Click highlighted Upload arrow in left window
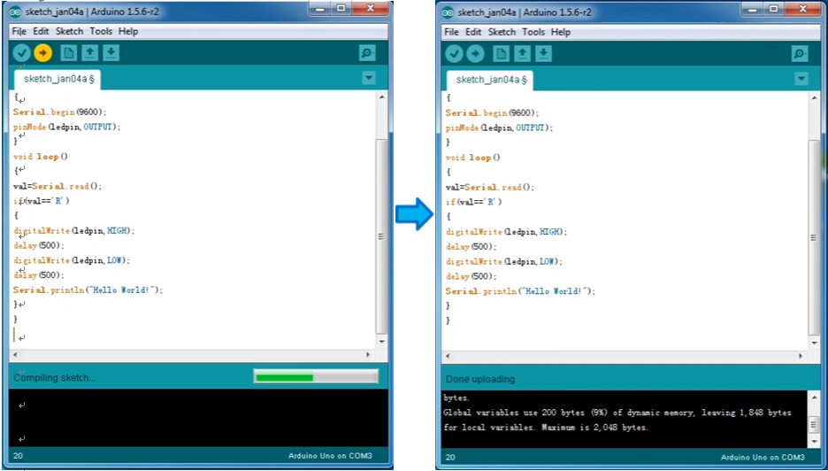The image size is (828, 471). pos(42,53)
